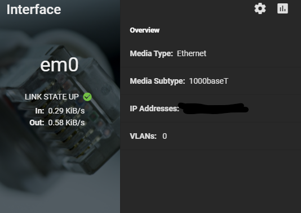The width and height of the screenshot is (301, 213).
Task: Select the VLANs label
Action: pyautogui.click(x=143, y=136)
